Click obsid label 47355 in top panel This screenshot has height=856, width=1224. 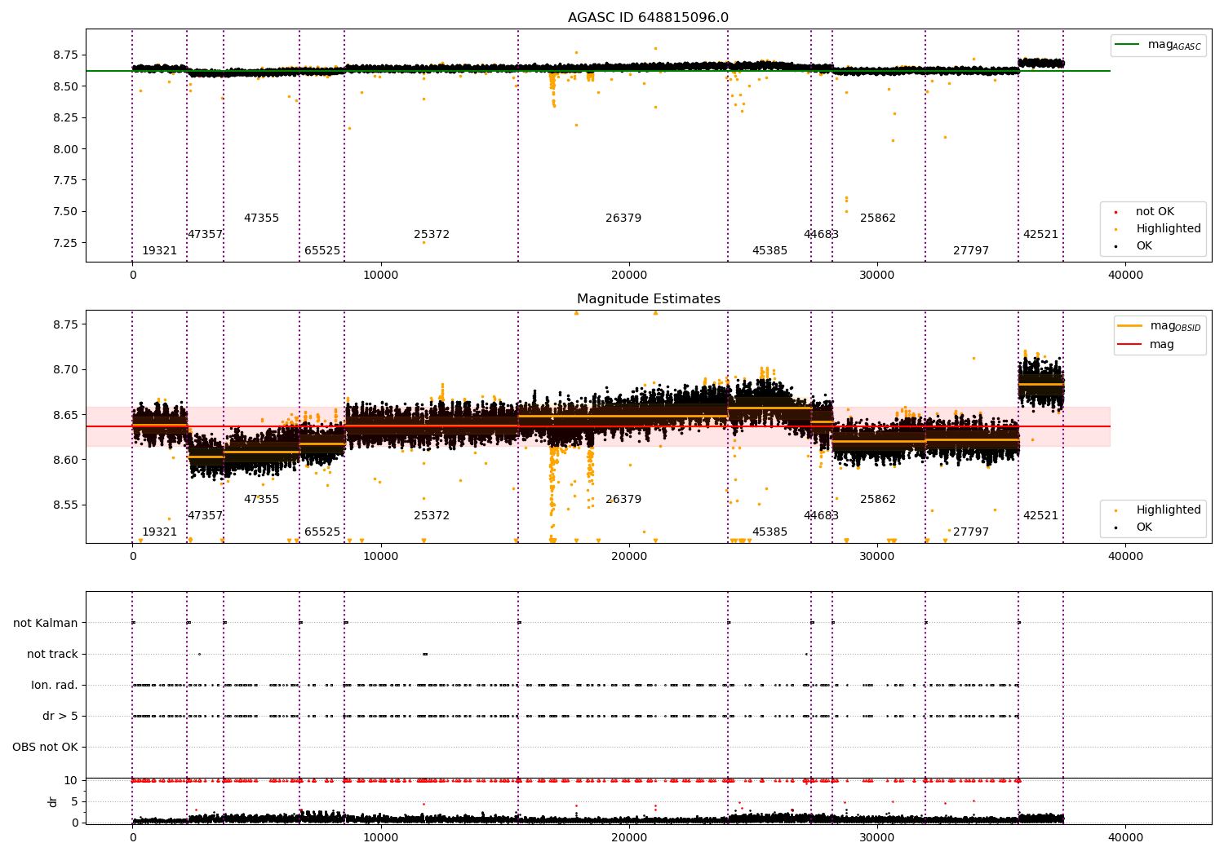point(261,218)
